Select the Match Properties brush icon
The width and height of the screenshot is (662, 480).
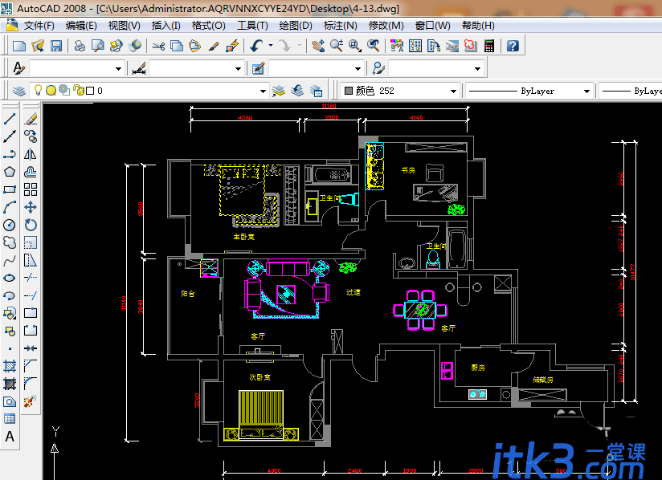click(214, 46)
